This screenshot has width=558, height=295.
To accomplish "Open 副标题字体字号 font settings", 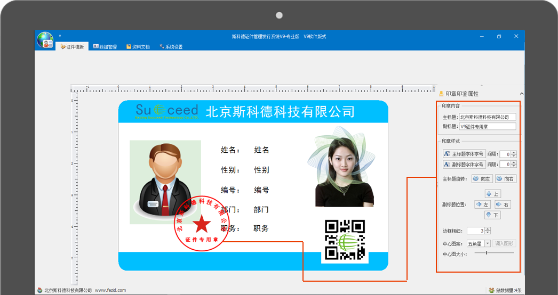I will [x=464, y=164].
